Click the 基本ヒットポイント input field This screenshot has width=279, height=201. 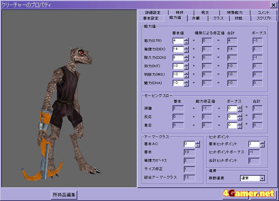point(254,144)
